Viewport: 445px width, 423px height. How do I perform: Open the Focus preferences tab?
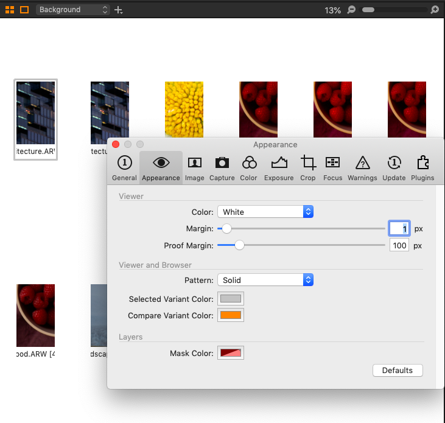click(332, 168)
